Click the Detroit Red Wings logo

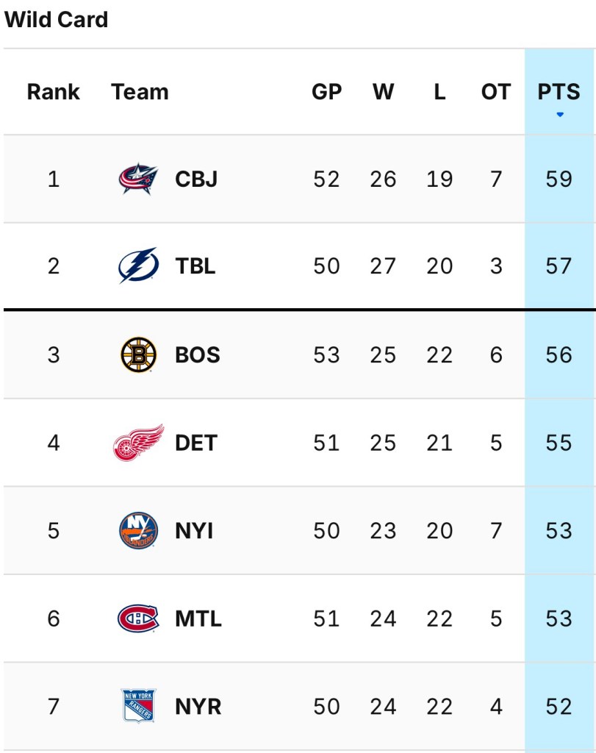pyautogui.click(x=138, y=443)
